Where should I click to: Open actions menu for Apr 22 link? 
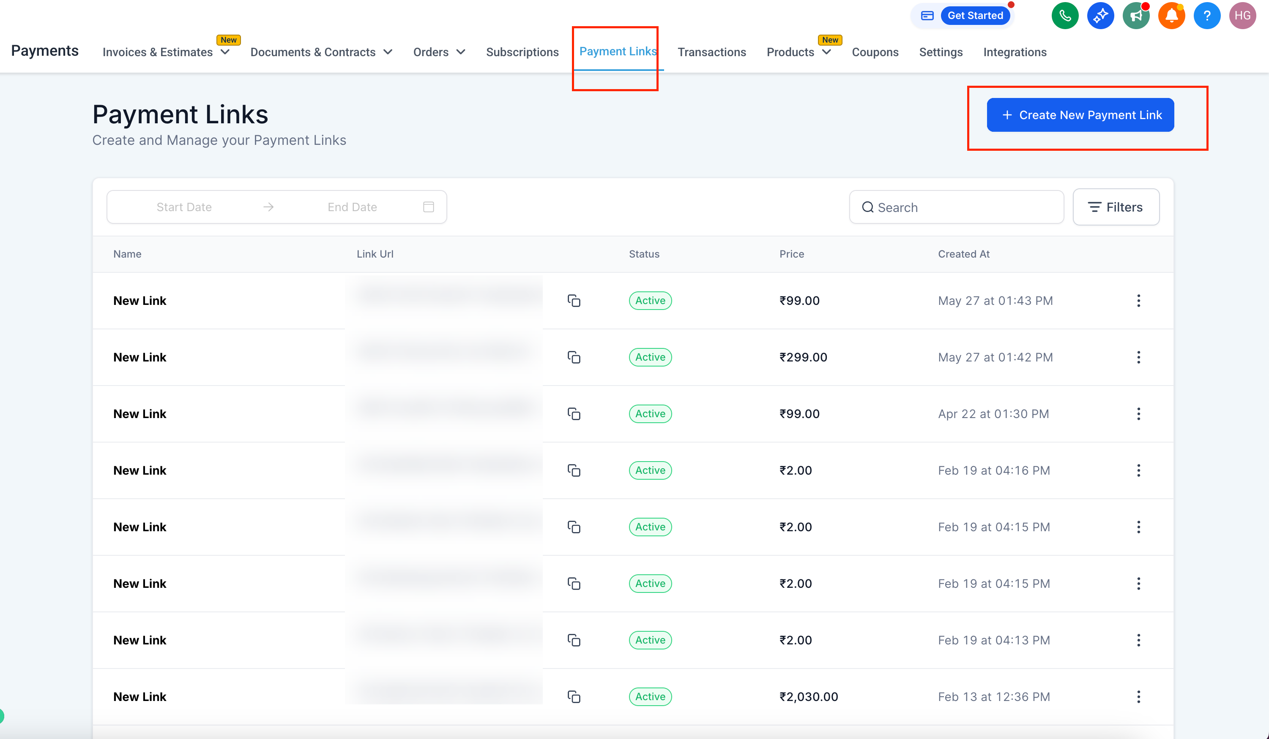pos(1138,414)
